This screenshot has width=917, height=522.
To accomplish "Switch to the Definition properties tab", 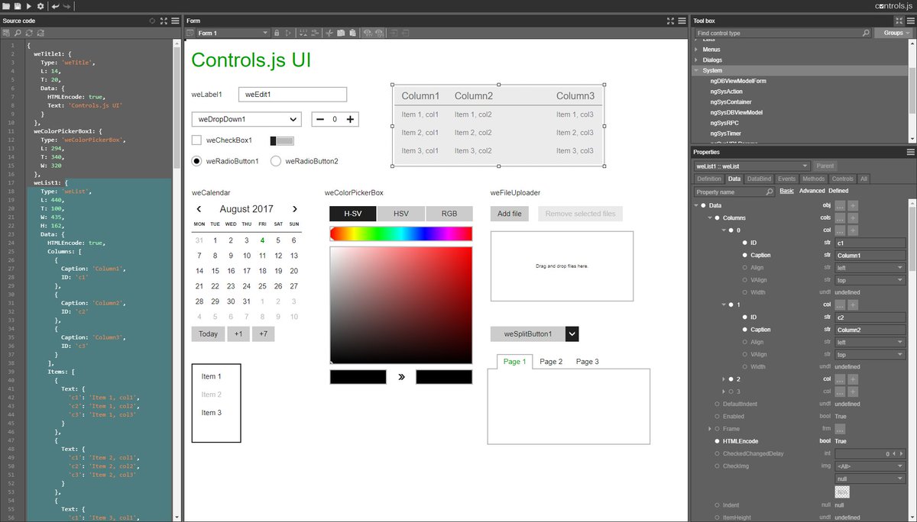I will (x=708, y=179).
